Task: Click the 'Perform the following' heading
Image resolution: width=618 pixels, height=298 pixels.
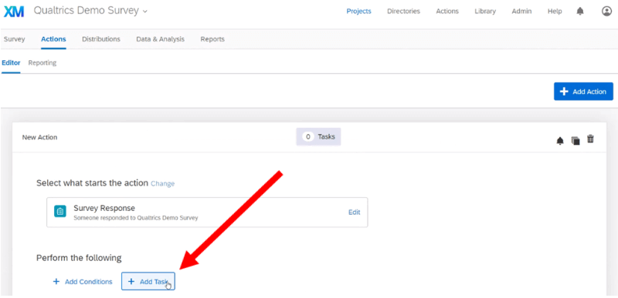Action: click(x=79, y=258)
